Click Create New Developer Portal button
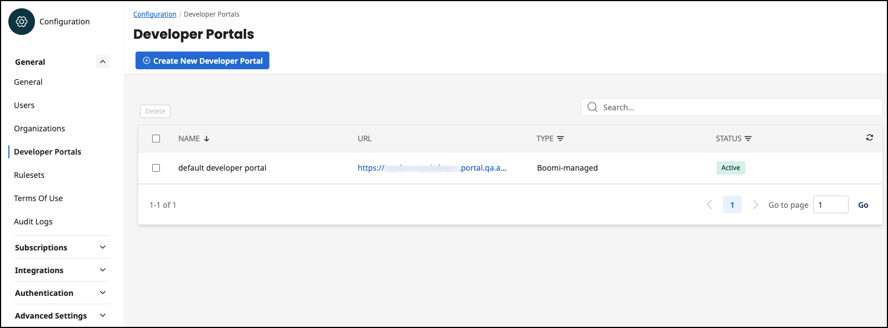Image resolution: width=888 pixels, height=328 pixels. coord(202,61)
